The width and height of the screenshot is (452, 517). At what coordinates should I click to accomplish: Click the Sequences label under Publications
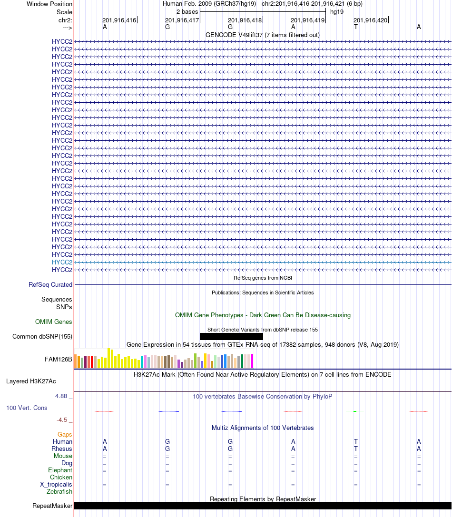point(57,299)
